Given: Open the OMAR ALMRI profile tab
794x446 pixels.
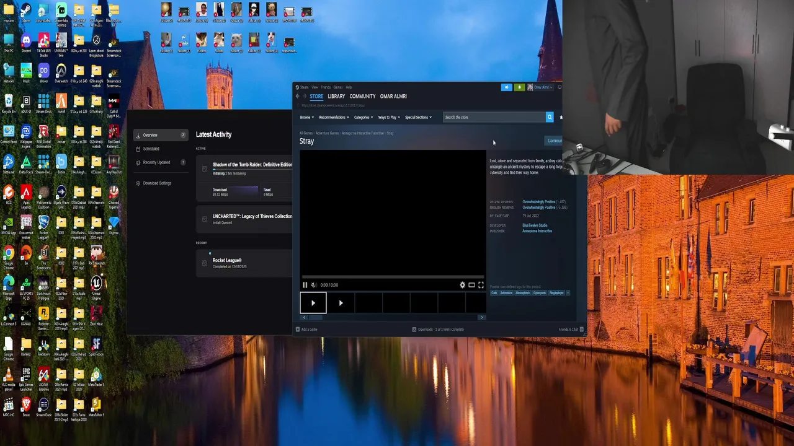Looking at the screenshot, I should pos(393,97).
